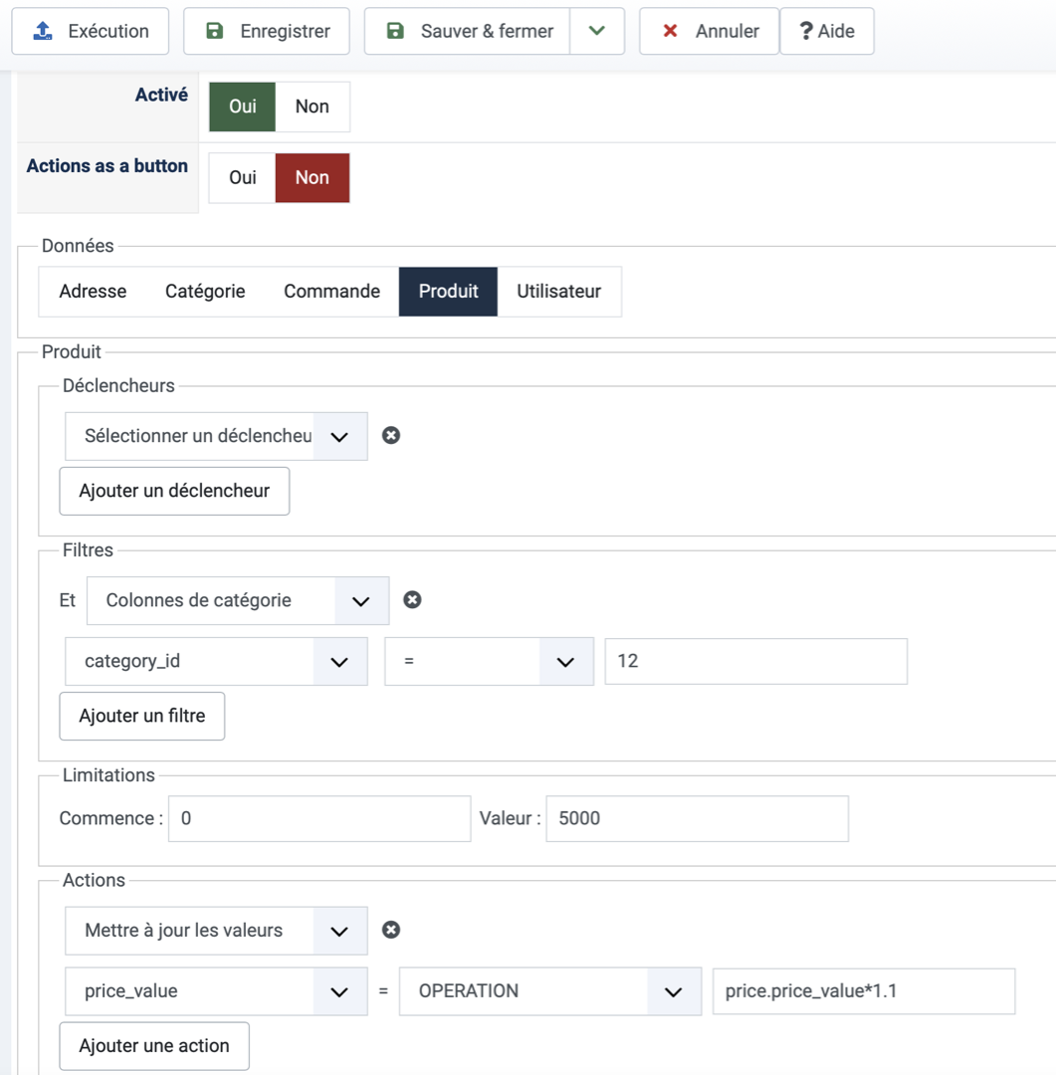Click the Enregistrer floppy disk icon

click(215, 32)
